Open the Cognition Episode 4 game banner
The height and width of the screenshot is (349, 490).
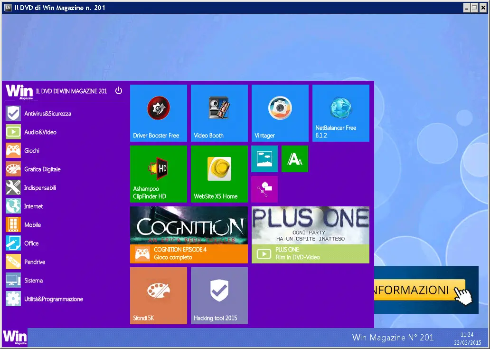tap(189, 235)
